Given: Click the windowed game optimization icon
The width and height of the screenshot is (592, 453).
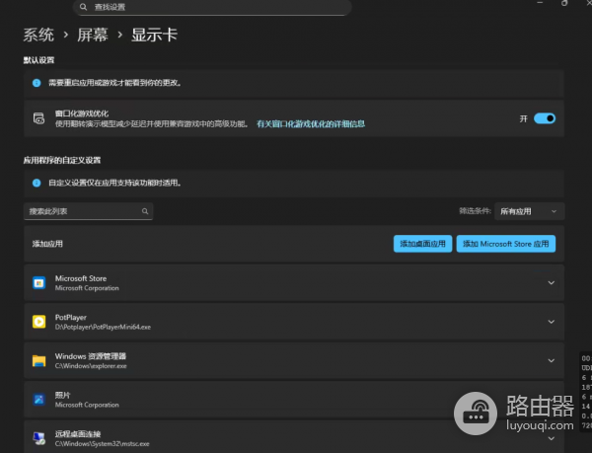Looking at the screenshot, I should click(38, 118).
